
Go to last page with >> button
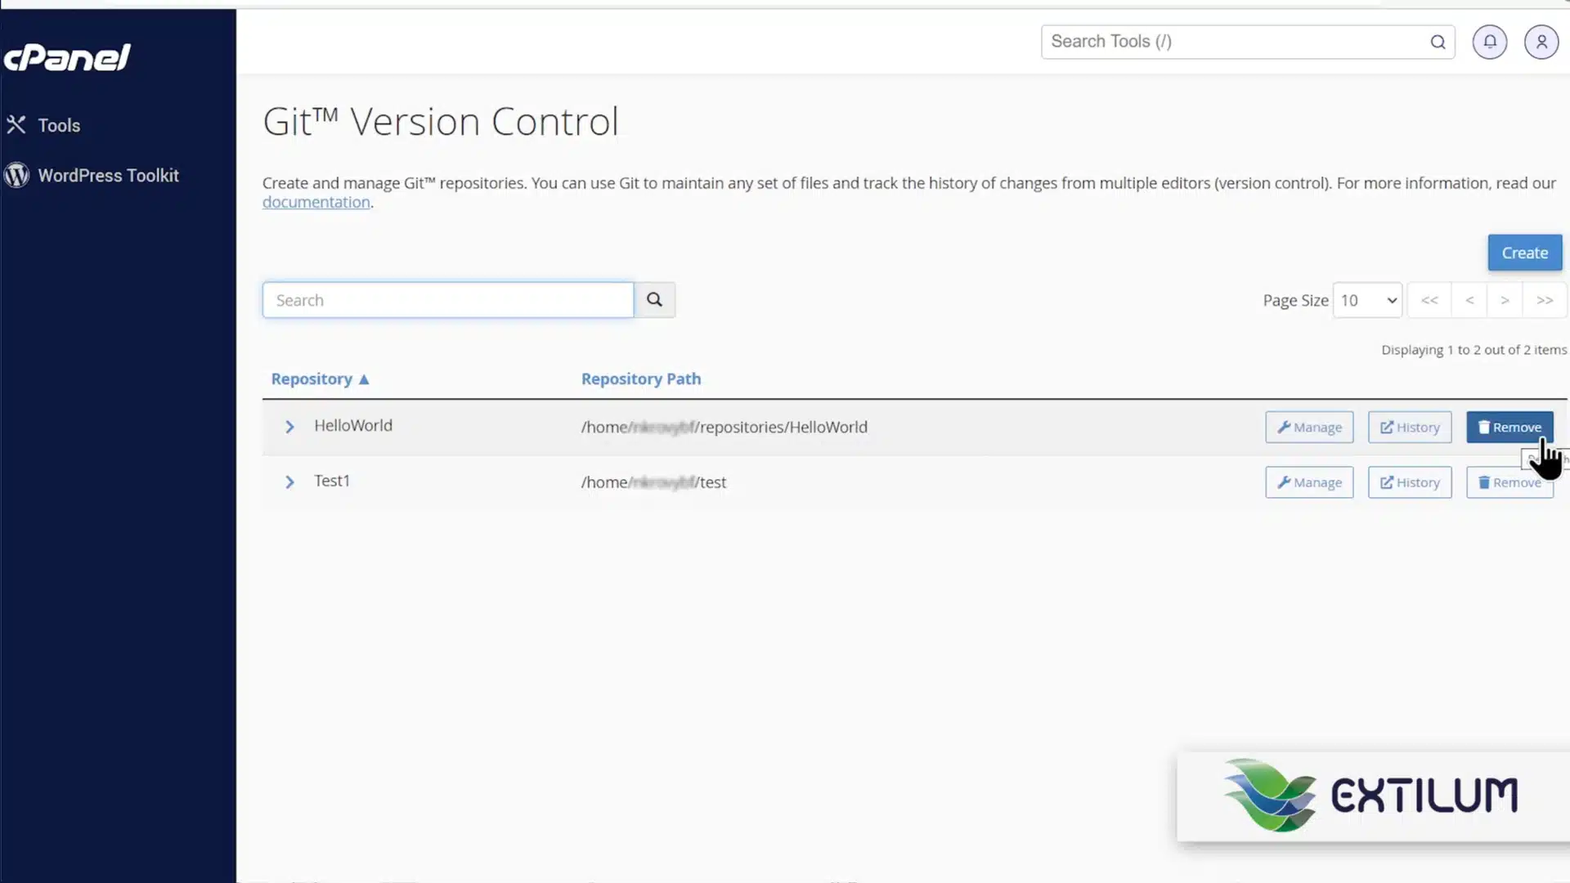(1545, 300)
